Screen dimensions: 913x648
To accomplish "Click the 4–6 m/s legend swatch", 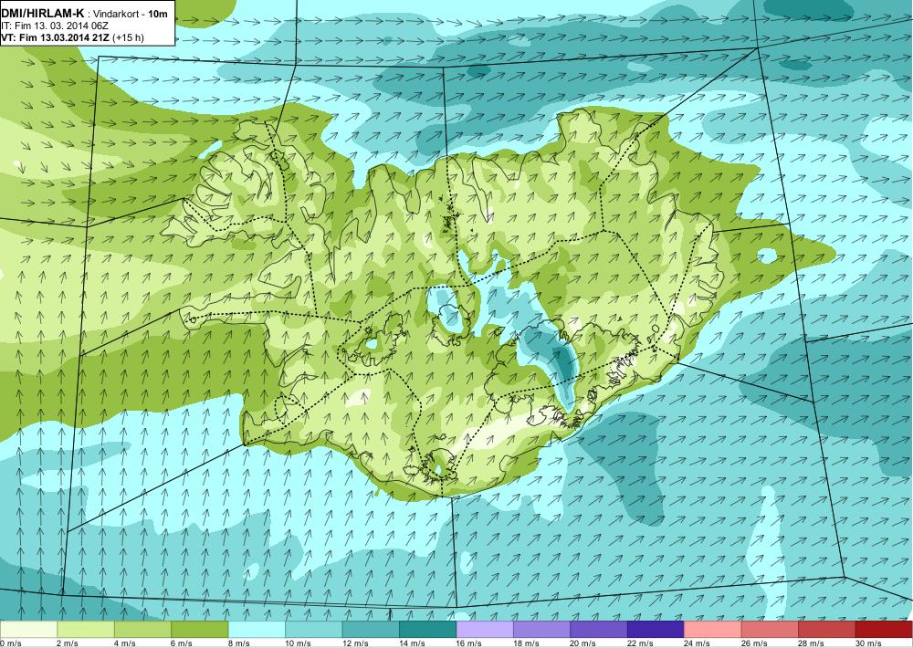I will click(142, 630).
